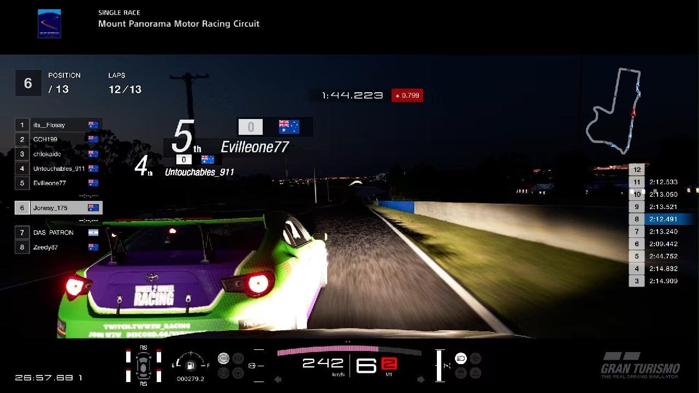Screen dimensions: 699x393
Task: Click highlighted lap 8 time 2:12.491
Action: 664,219
